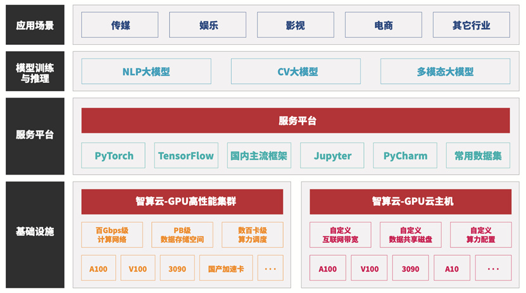Select the PyCharm box
526x293 pixels.
click(405, 156)
